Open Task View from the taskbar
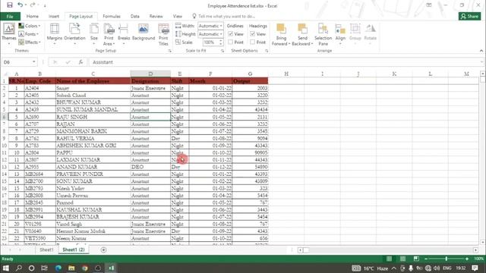 [x=44, y=268]
